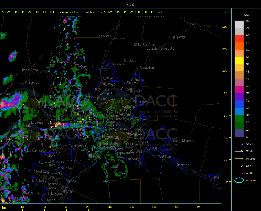Click the '140' value on the vertical km axis

(224, 27)
